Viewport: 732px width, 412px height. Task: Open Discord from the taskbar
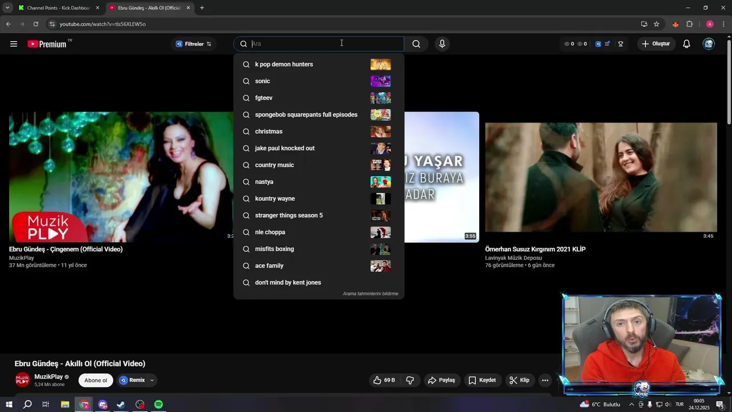[103, 405]
